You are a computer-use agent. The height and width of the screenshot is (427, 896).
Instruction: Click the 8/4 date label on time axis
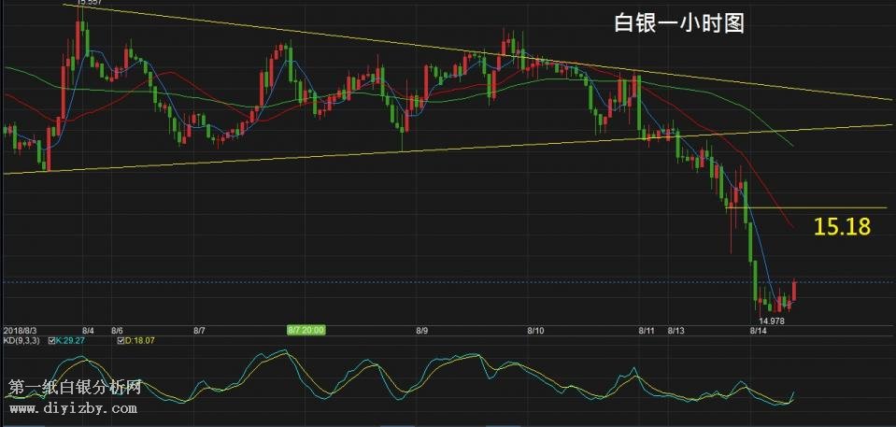(x=88, y=331)
